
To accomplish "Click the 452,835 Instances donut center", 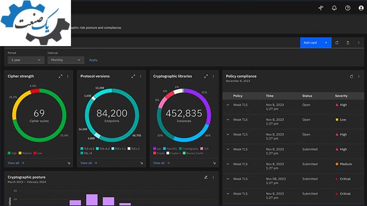I will pyautogui.click(x=184, y=115).
